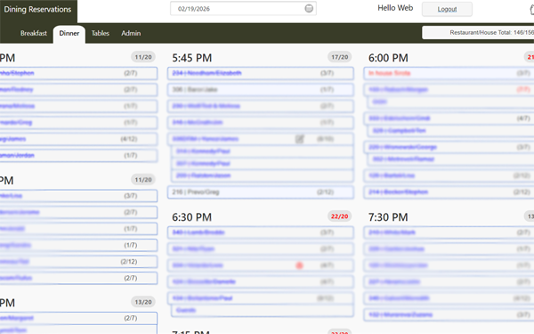The height and width of the screenshot is (334, 534).
Task: Open the 340 Lamb reservation at 6:30 PM
Action: point(261,232)
